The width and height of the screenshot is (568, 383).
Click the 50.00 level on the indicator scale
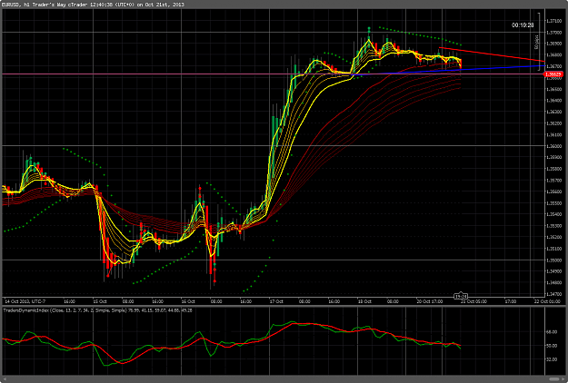tap(553, 346)
